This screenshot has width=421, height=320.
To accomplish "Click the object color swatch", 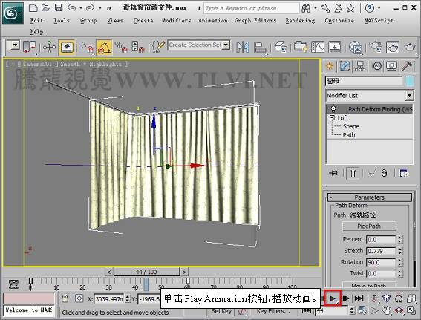I will [409, 82].
